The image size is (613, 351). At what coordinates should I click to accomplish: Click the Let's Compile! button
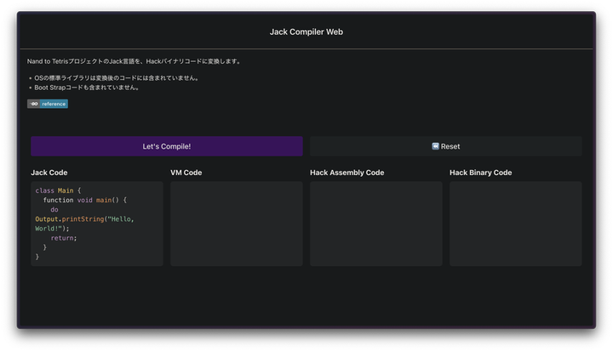pos(166,146)
